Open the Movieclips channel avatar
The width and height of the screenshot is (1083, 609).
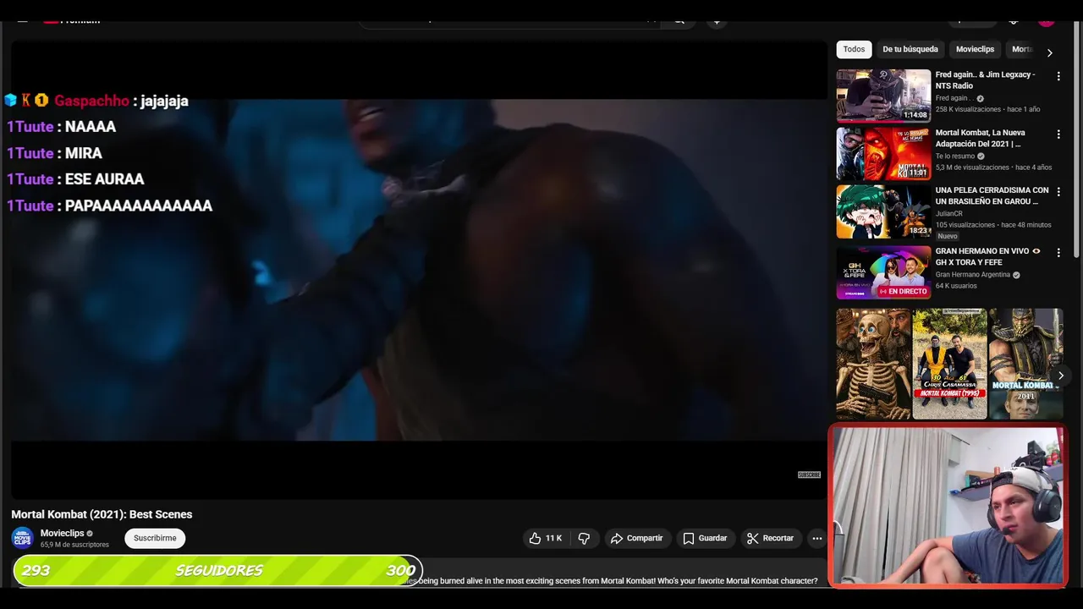pos(22,538)
